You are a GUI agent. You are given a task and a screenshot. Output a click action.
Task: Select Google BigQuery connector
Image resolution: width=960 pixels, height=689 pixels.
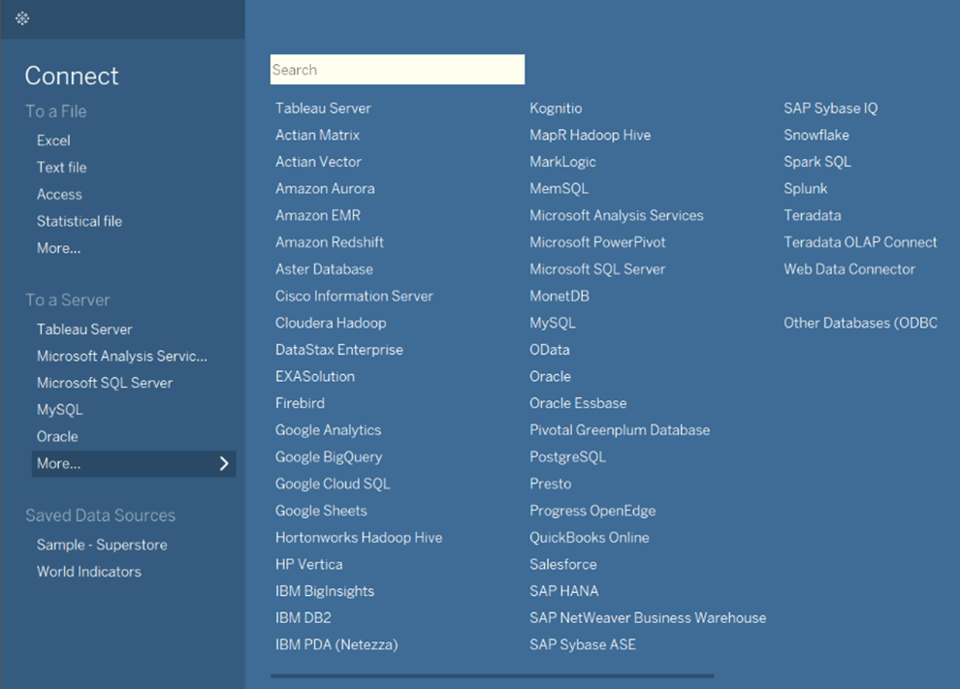329,457
